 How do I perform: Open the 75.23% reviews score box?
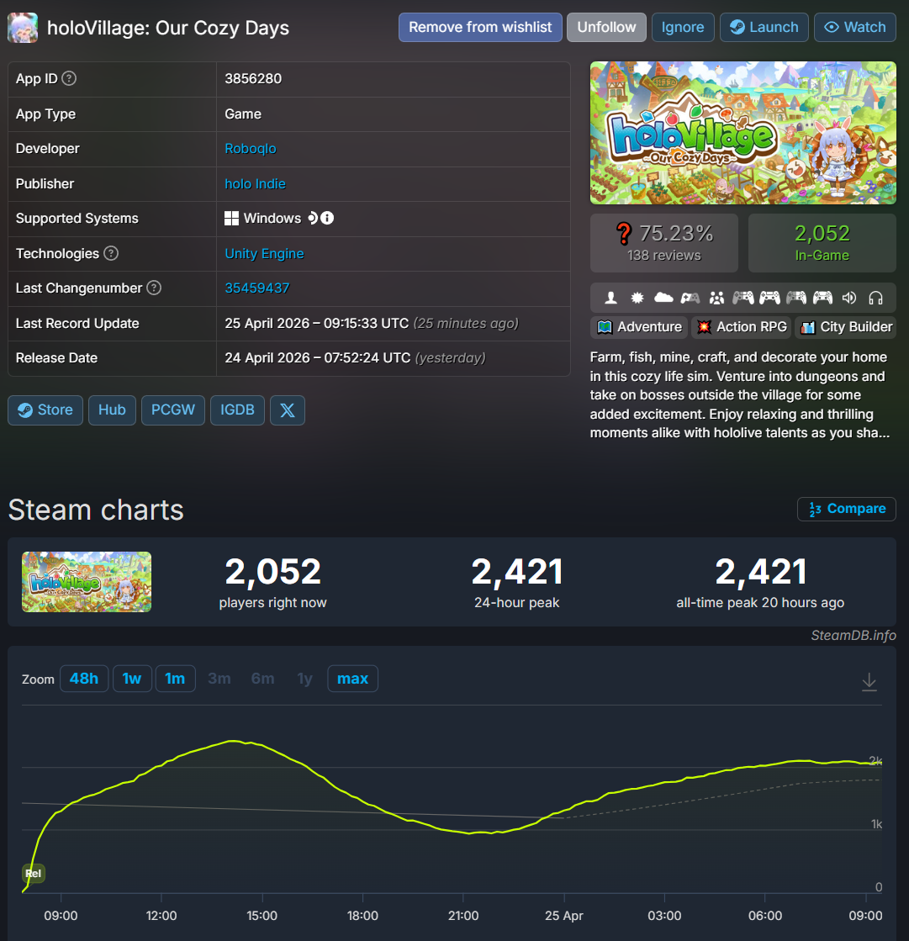(x=664, y=243)
